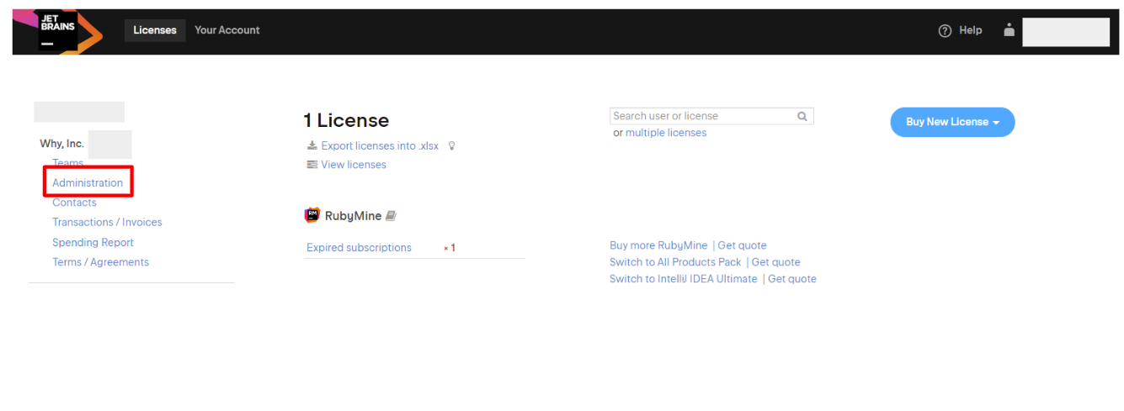This screenshot has height=411, width=1124.
Task: Open Terms / Agreements
Action: (x=100, y=262)
